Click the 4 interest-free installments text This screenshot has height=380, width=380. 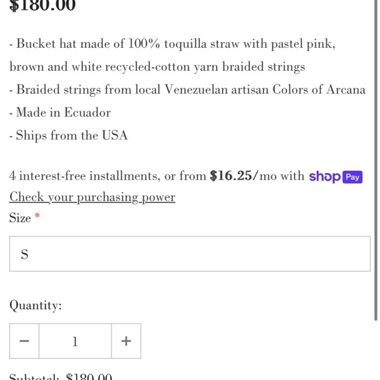[85, 176]
